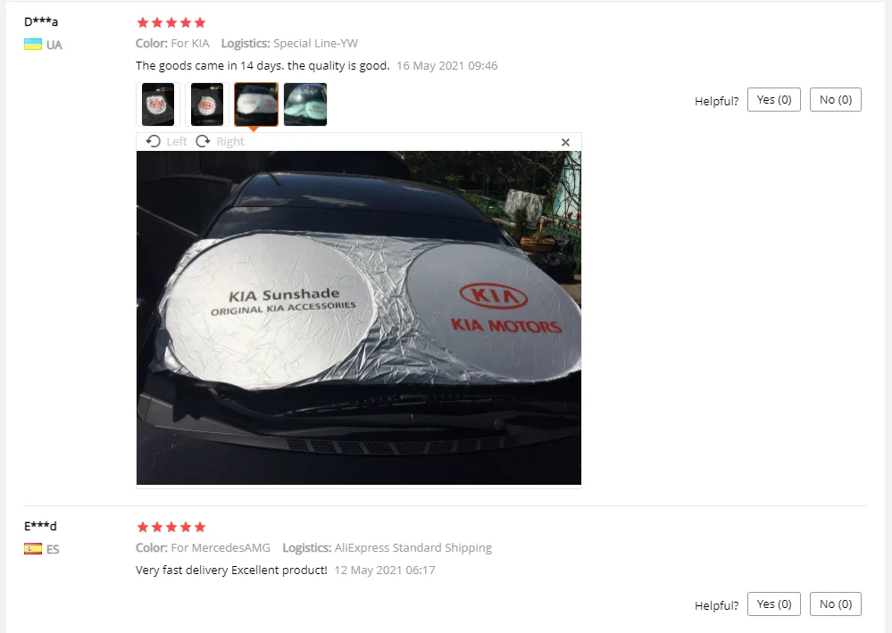Click E***d's five-star rating
Screen dimensions: 892x633
pyautogui.click(x=171, y=528)
